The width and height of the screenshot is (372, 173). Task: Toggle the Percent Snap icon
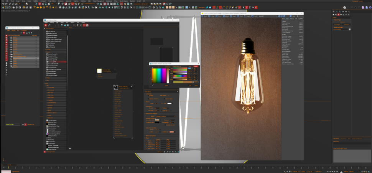pyautogui.click(x=76, y=4)
